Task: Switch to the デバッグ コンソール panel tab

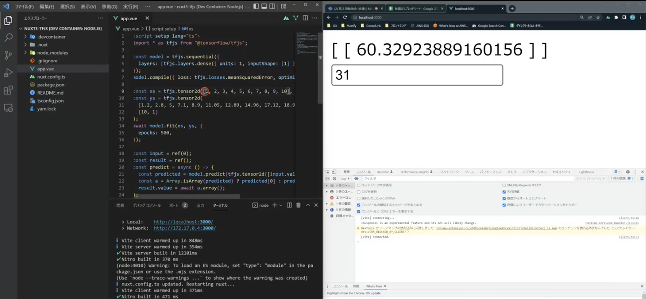Action: (146, 205)
